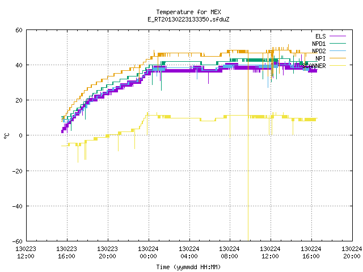Click the green NPD1 legend line sample
The image size is (363, 272).
click(x=337, y=43)
